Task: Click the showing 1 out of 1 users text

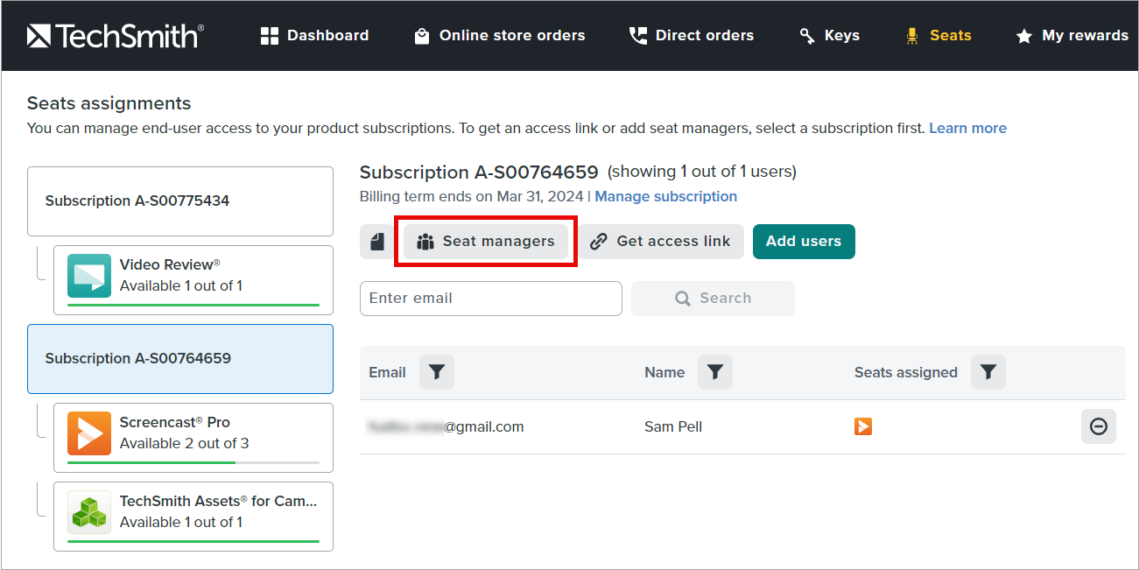Action: [x=702, y=172]
